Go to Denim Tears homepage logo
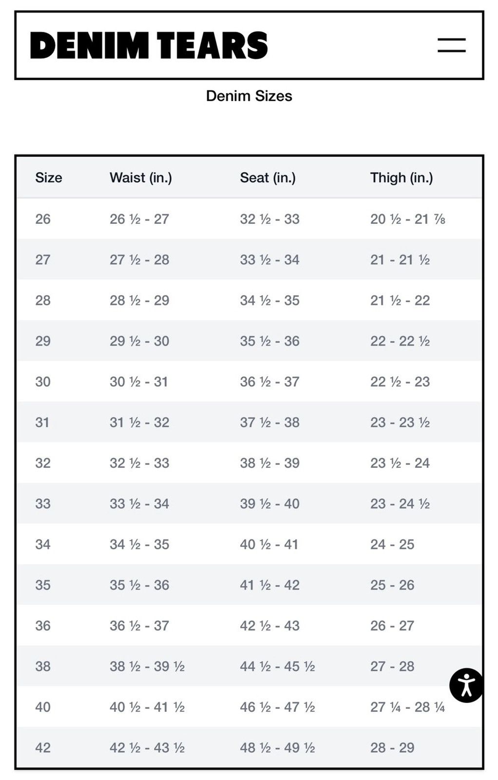This screenshot has width=498, height=780. pos(149,46)
